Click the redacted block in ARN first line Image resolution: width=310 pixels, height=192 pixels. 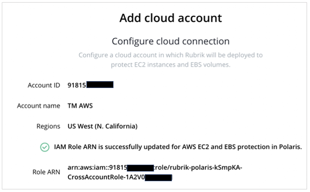coord(140,168)
